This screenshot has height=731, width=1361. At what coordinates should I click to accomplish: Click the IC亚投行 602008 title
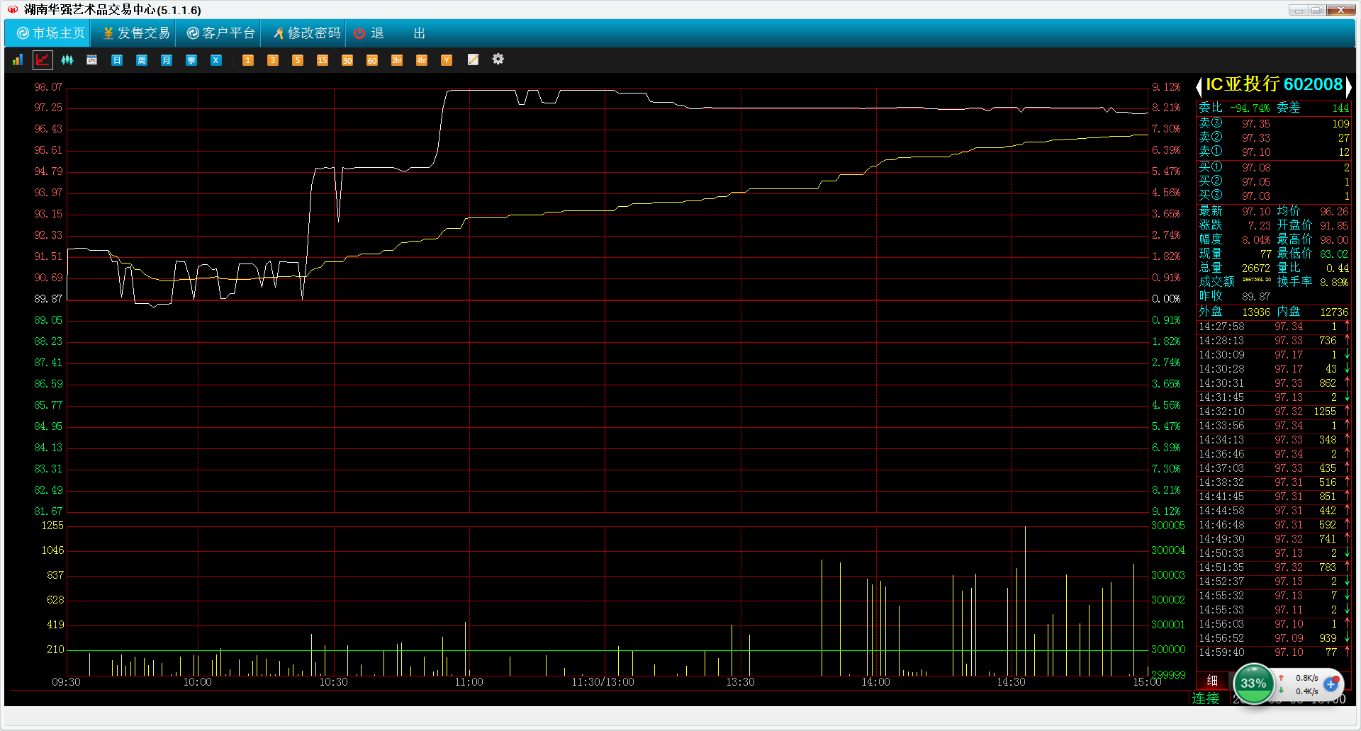point(1274,85)
